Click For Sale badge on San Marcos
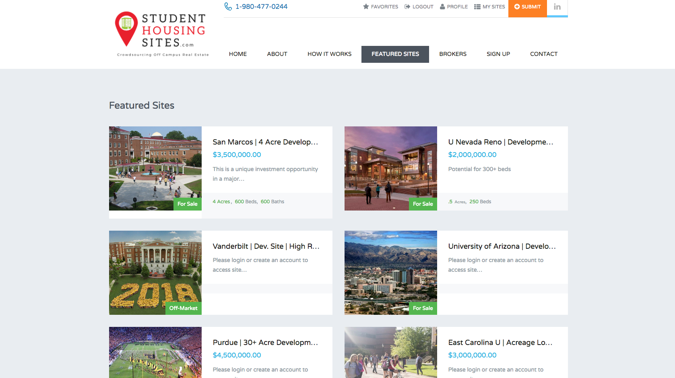The image size is (675, 378). (188, 204)
